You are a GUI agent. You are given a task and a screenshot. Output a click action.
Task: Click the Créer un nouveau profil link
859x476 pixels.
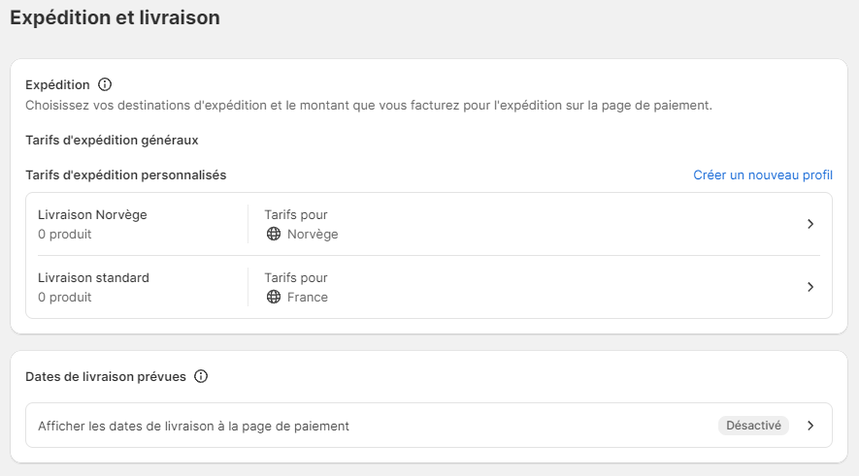(762, 175)
